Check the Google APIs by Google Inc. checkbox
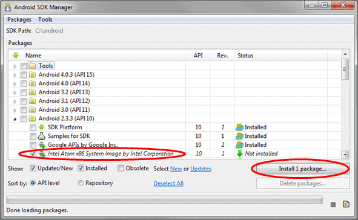Image resolution: width=358 pixels, height=220 pixels. [x=33, y=145]
